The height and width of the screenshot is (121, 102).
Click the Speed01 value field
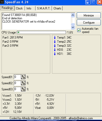[x=17, y=77]
